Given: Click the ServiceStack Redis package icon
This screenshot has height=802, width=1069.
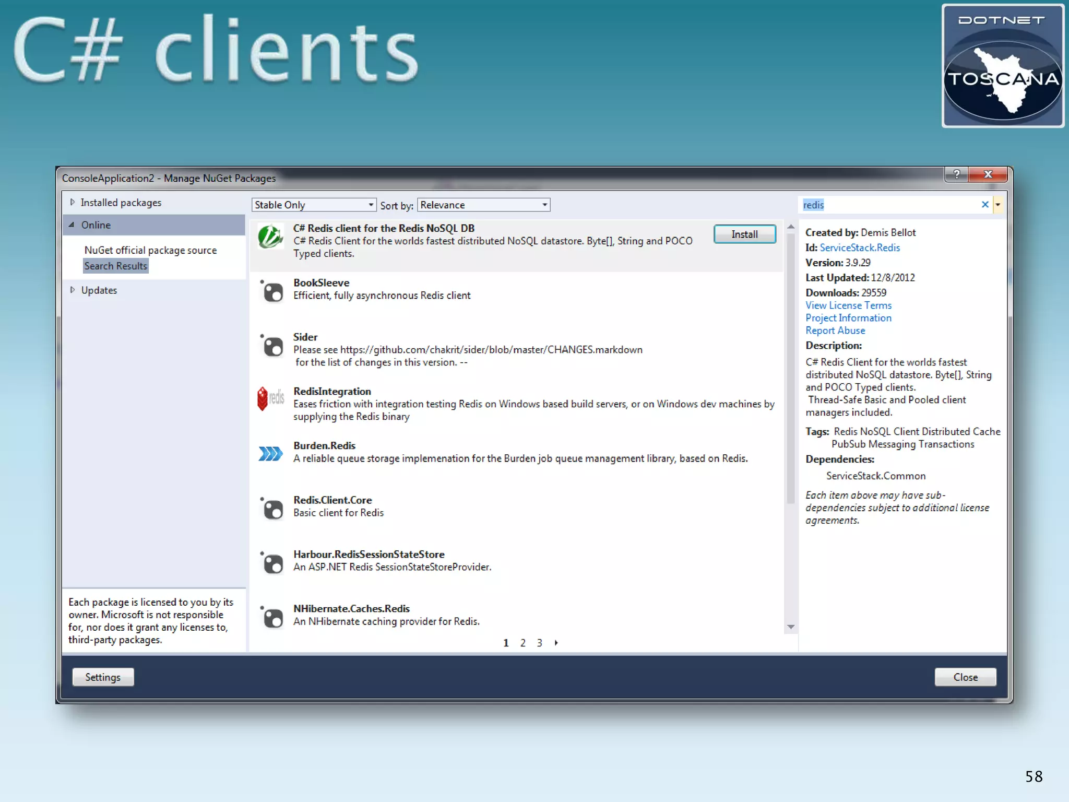Looking at the screenshot, I should 270,237.
